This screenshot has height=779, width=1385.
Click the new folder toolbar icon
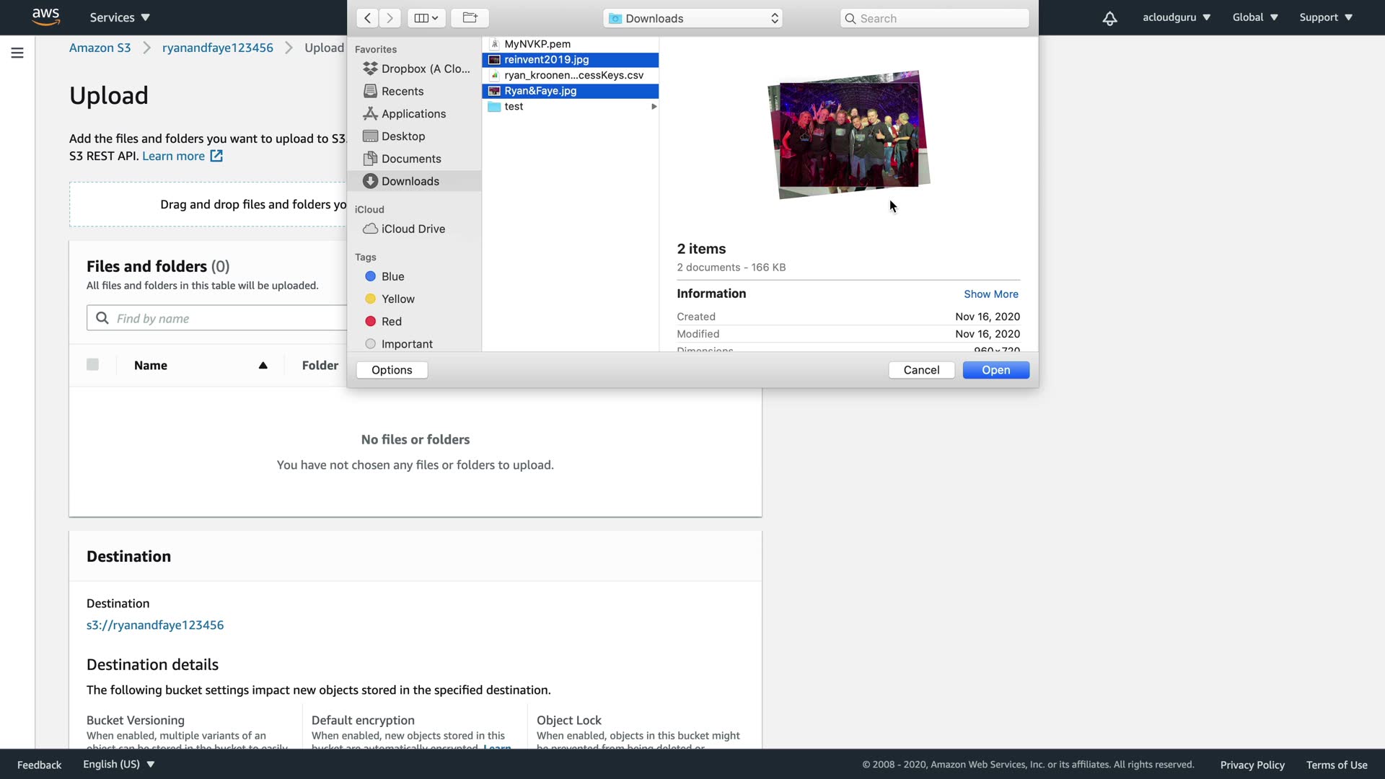pos(470,18)
